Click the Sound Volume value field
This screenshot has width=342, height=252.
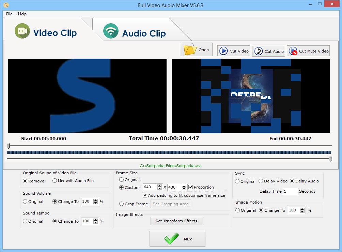pos(87,201)
